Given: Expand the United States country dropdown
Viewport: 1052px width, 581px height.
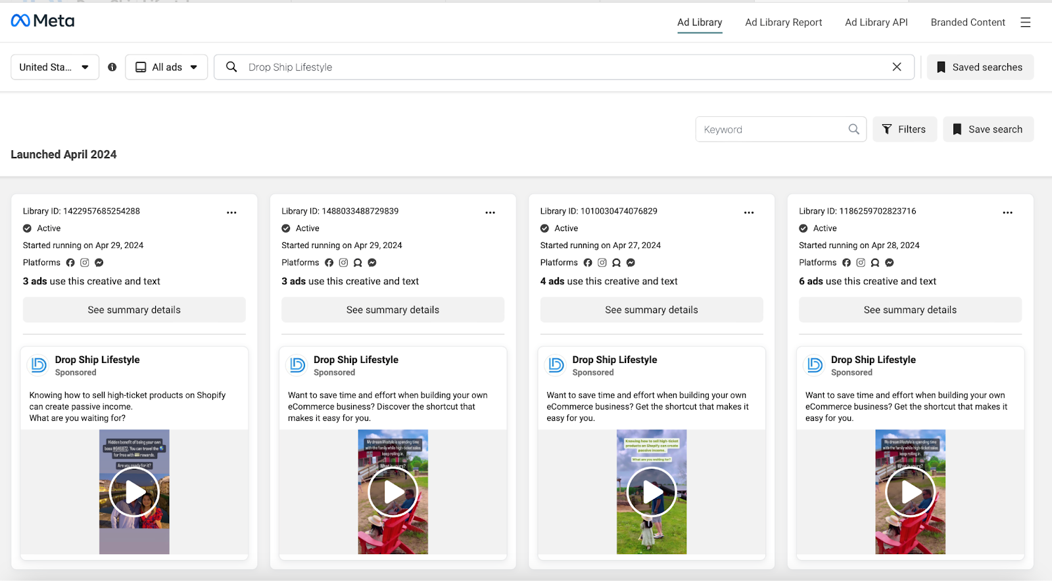Looking at the screenshot, I should click(x=55, y=67).
